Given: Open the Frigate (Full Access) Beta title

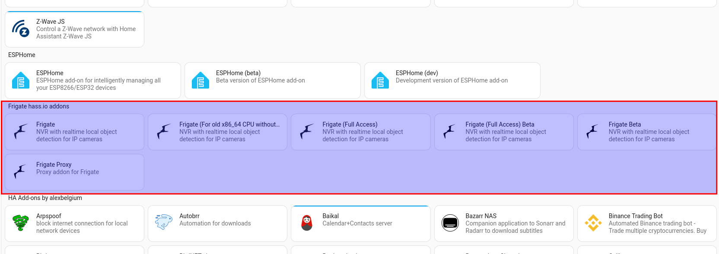Looking at the screenshot, I should coord(500,124).
